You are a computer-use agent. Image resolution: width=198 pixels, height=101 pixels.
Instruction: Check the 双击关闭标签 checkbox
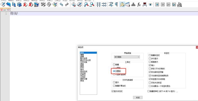(x=150, y=83)
